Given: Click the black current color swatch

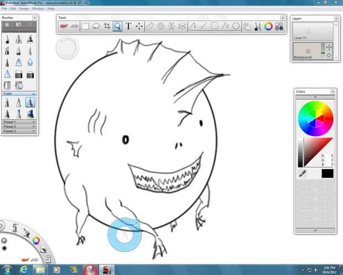Looking at the screenshot, I should coord(327,174).
